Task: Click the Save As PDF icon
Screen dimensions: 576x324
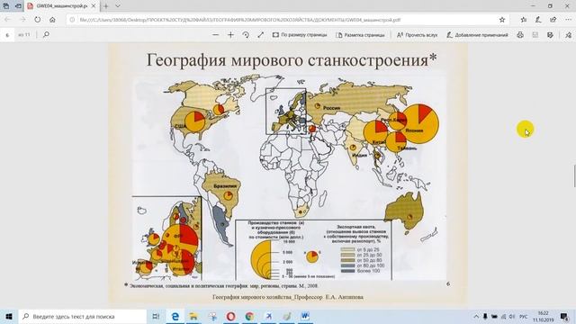Action: pyautogui.click(x=550, y=35)
